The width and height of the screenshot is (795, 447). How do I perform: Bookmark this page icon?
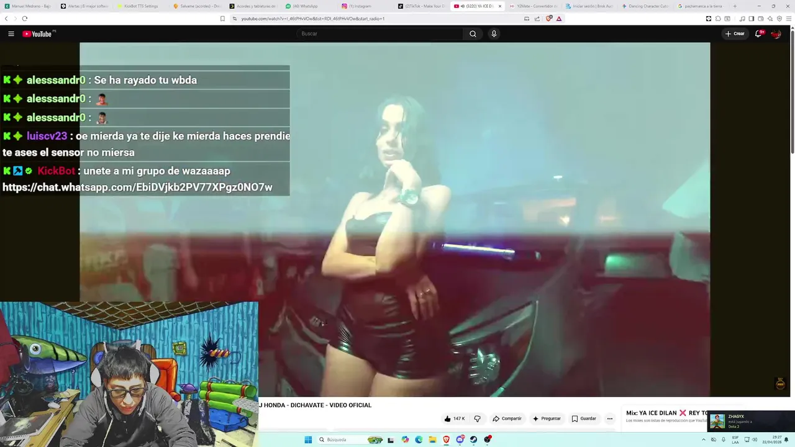(222, 19)
